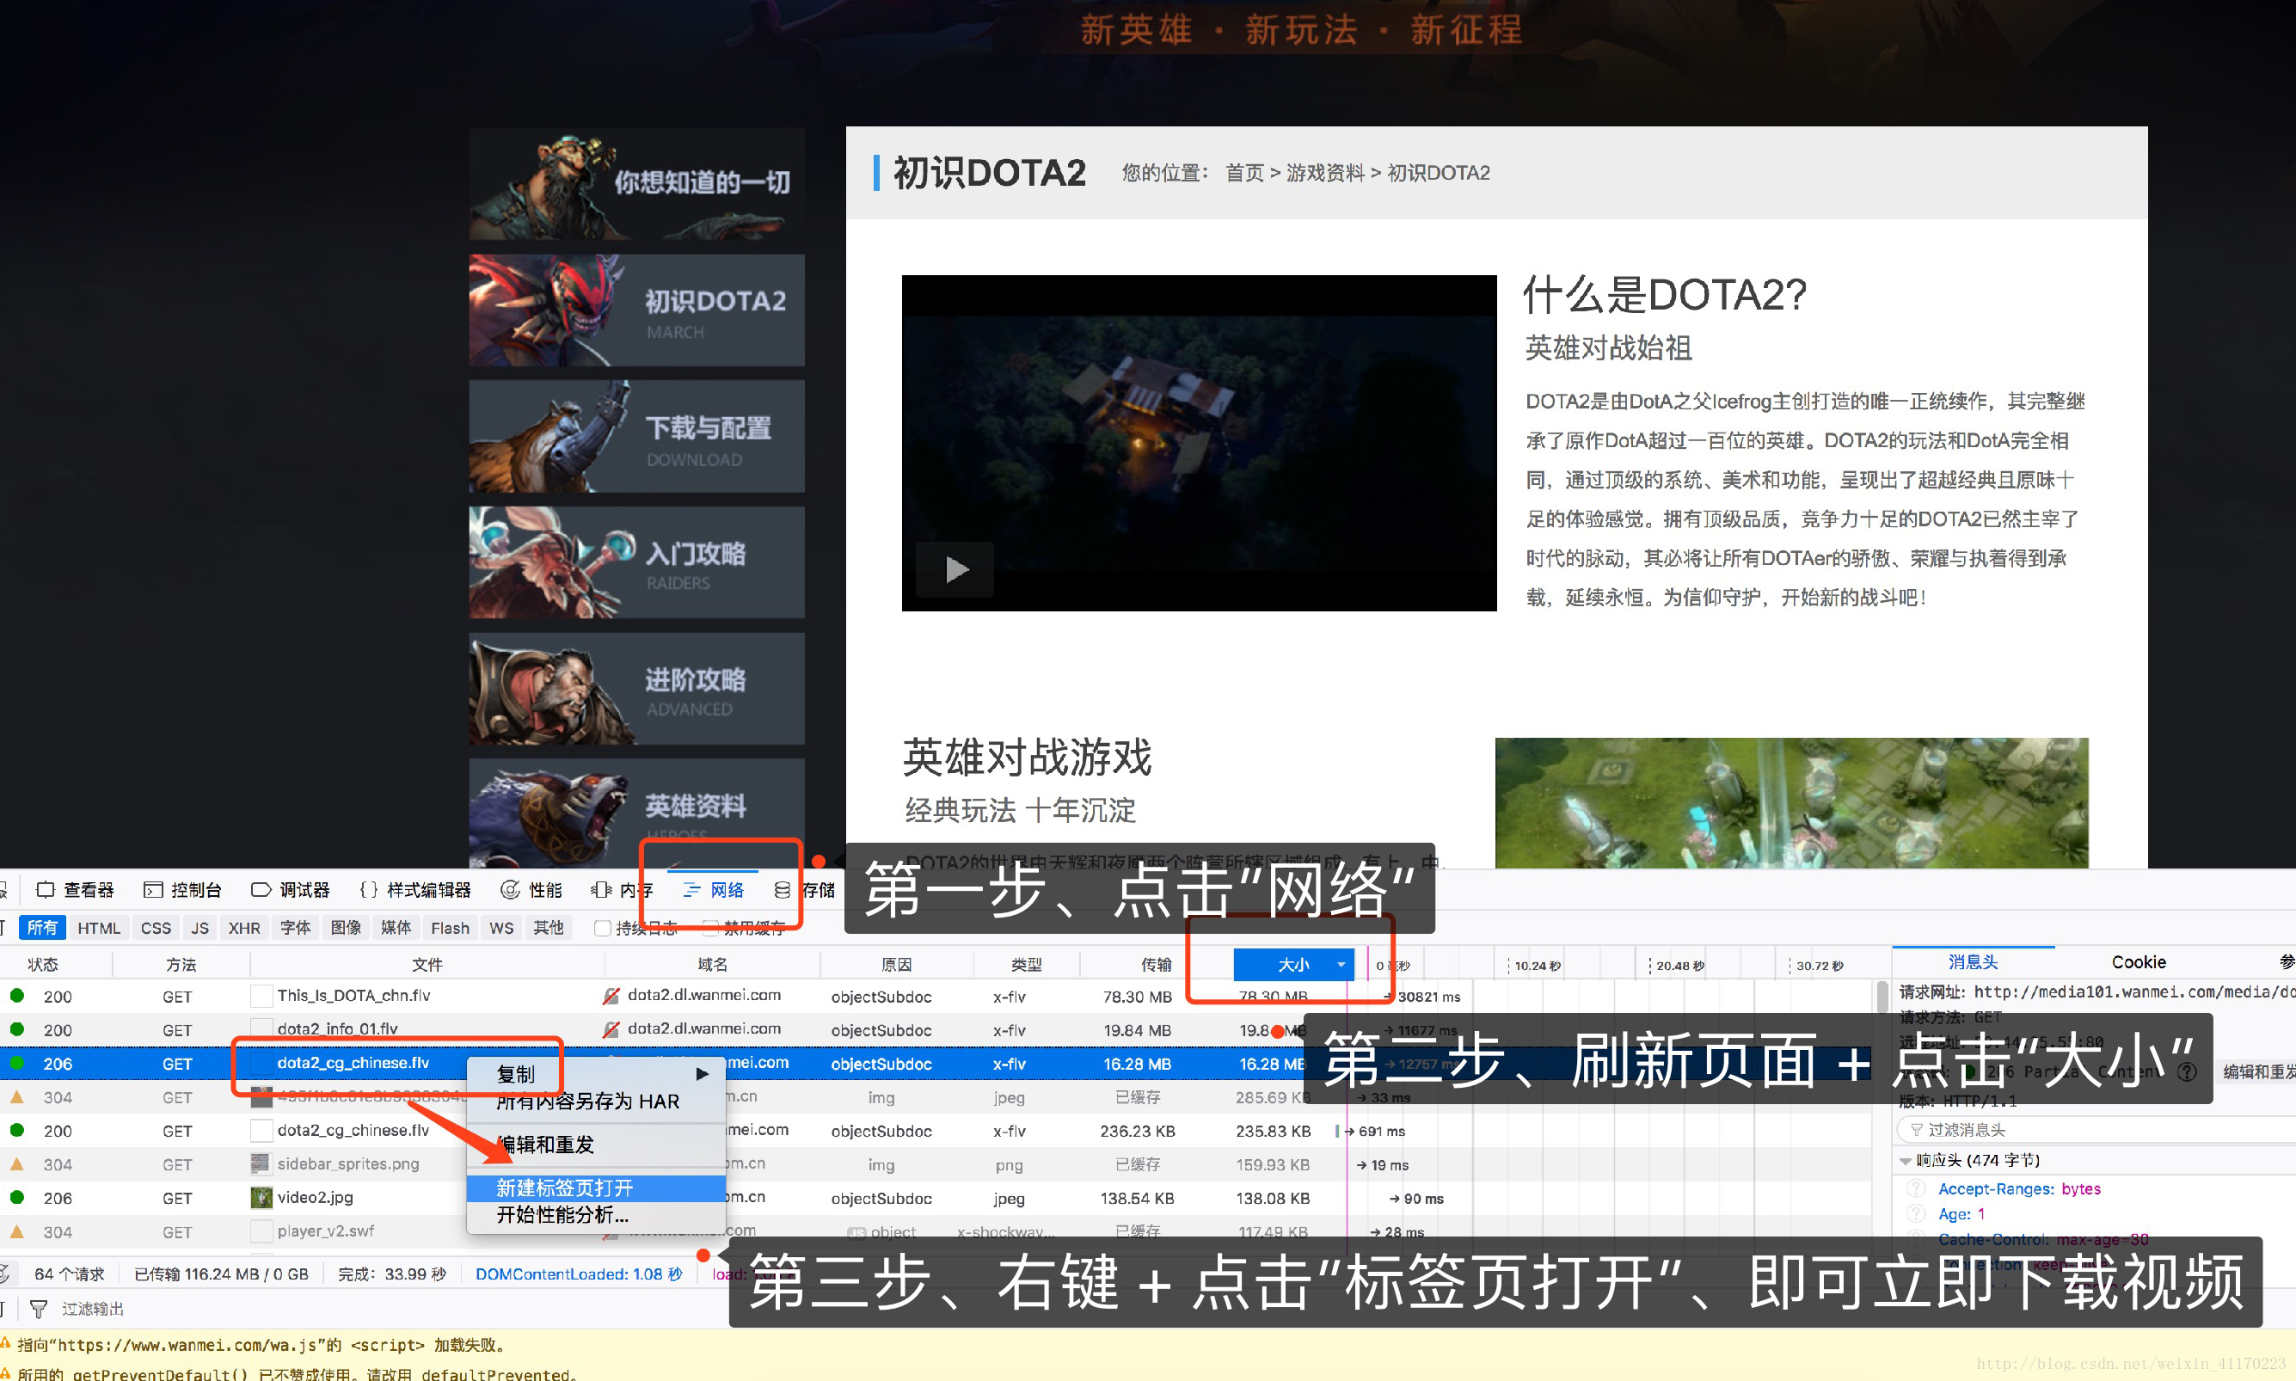Click the sidebar_sprites.png file thumbnail icon
The height and width of the screenshot is (1381, 2296).
tap(261, 1163)
